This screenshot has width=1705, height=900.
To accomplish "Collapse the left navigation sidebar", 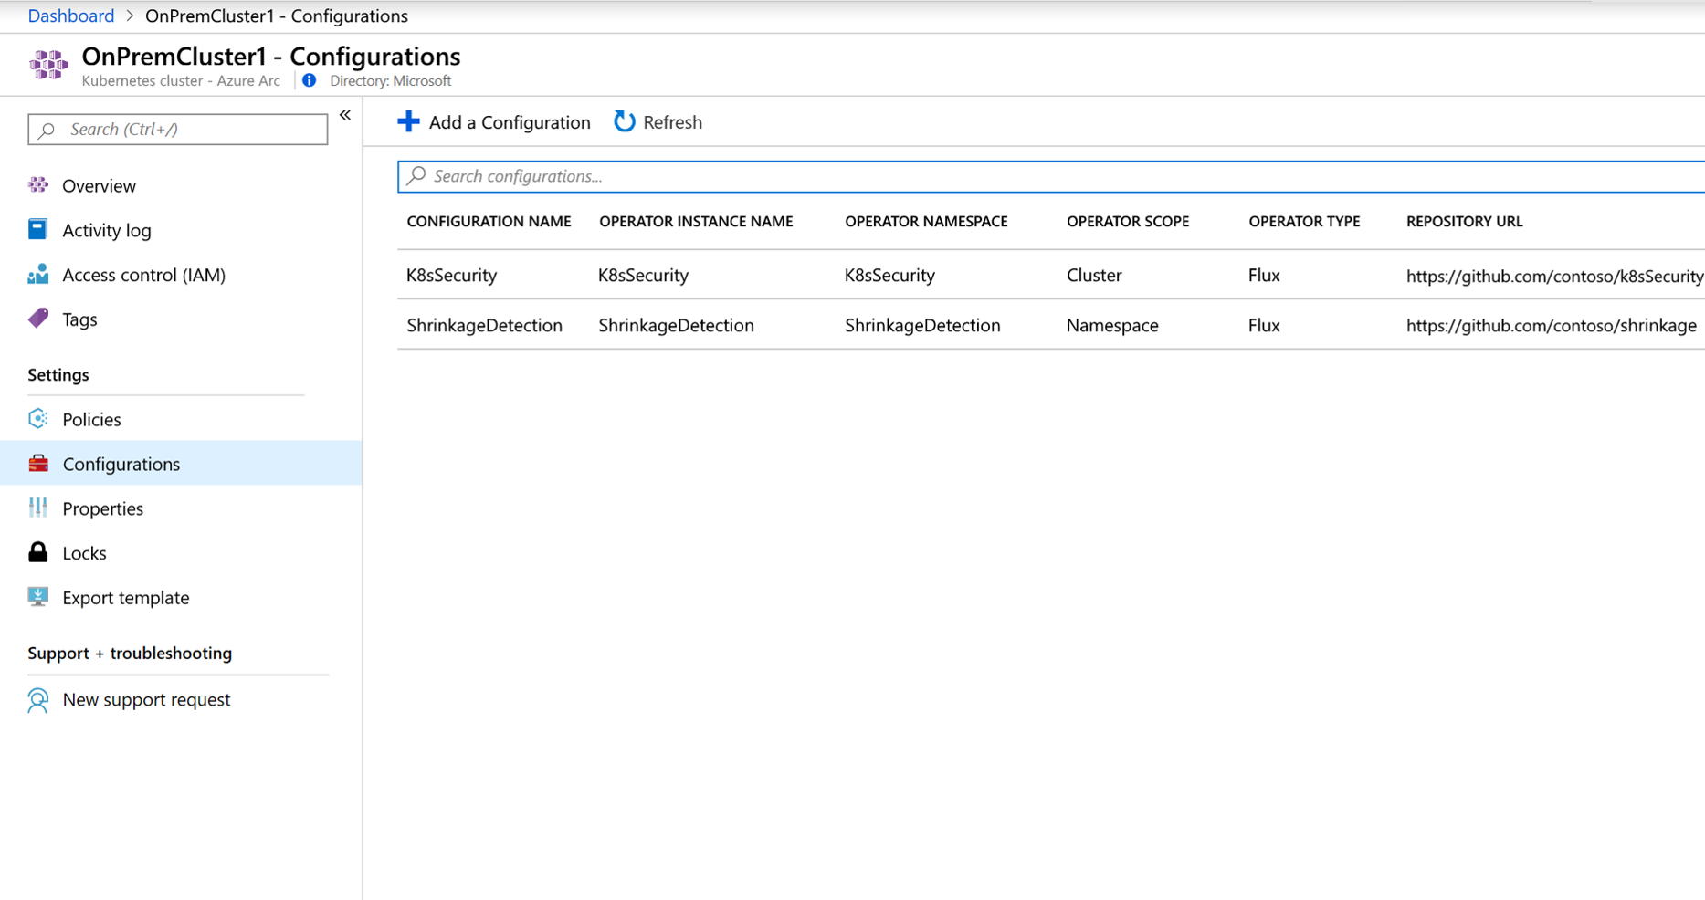I will (x=345, y=115).
